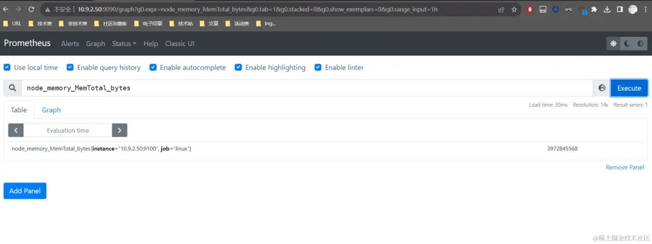This screenshot has height=244, width=652.
Task: Select the auto contrast theme icon
Action: click(x=641, y=43)
